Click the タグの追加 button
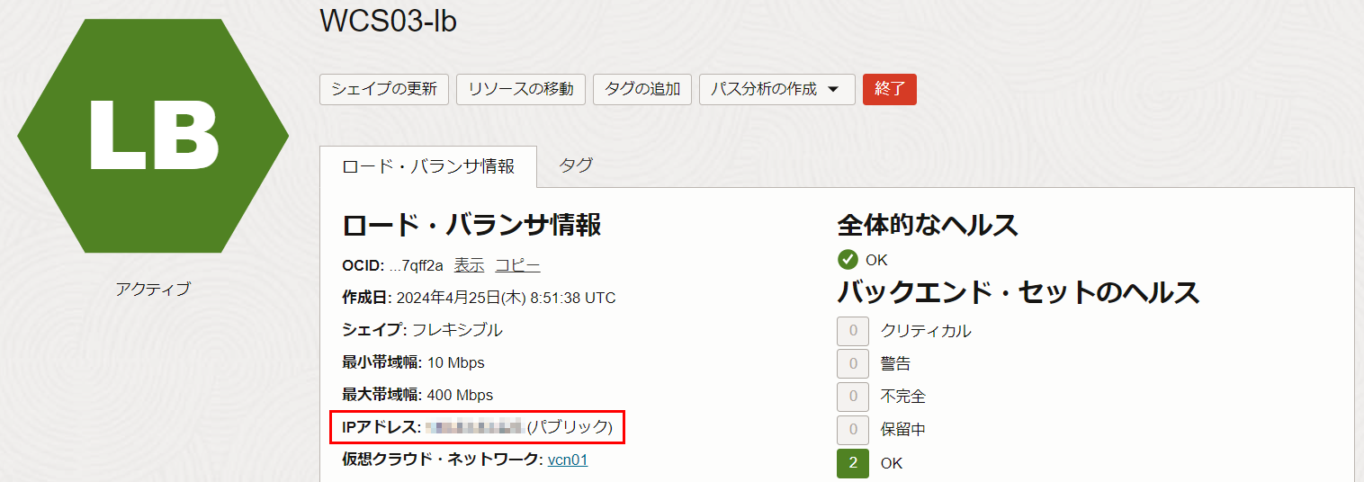 [x=642, y=89]
